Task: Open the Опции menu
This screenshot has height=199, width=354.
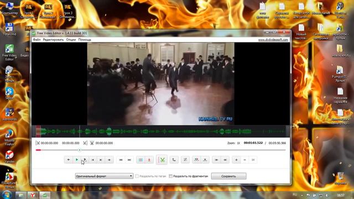Action: tap(71, 39)
